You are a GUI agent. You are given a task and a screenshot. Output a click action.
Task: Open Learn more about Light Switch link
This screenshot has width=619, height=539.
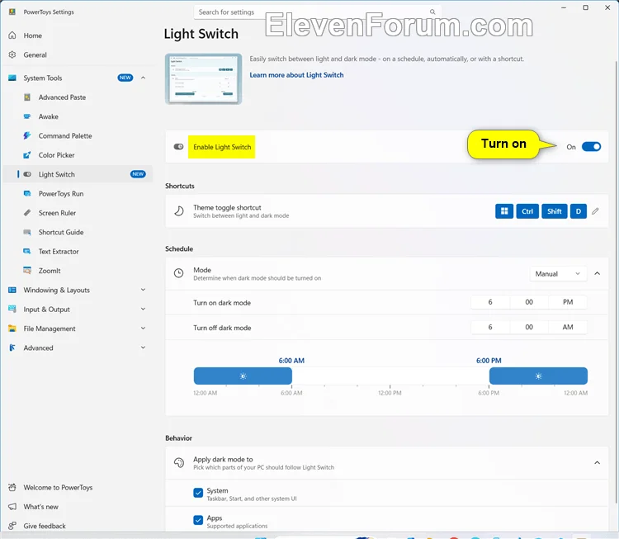pyautogui.click(x=296, y=75)
